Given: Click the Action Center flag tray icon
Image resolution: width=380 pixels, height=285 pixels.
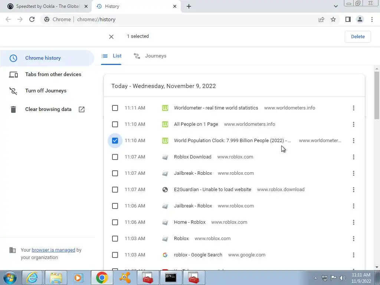Looking at the screenshot, I should tap(334, 278).
